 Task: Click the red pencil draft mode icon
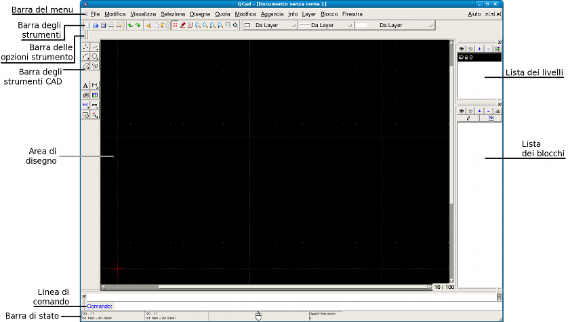(182, 25)
